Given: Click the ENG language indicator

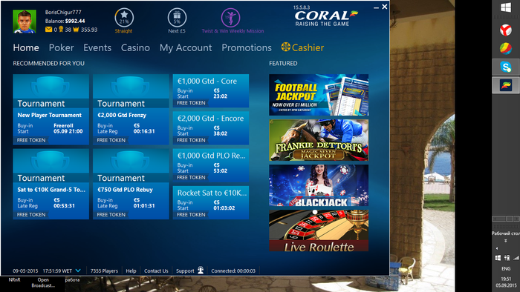Looking at the screenshot, I should click(x=506, y=268).
